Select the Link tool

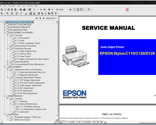[x=42, y=14]
